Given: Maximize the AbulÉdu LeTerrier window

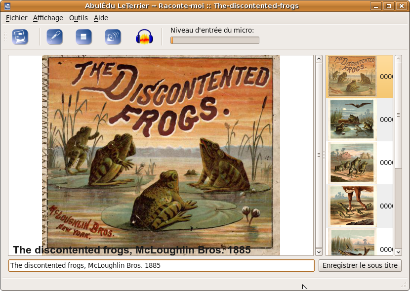Looking at the screenshot, I should 389,6.
